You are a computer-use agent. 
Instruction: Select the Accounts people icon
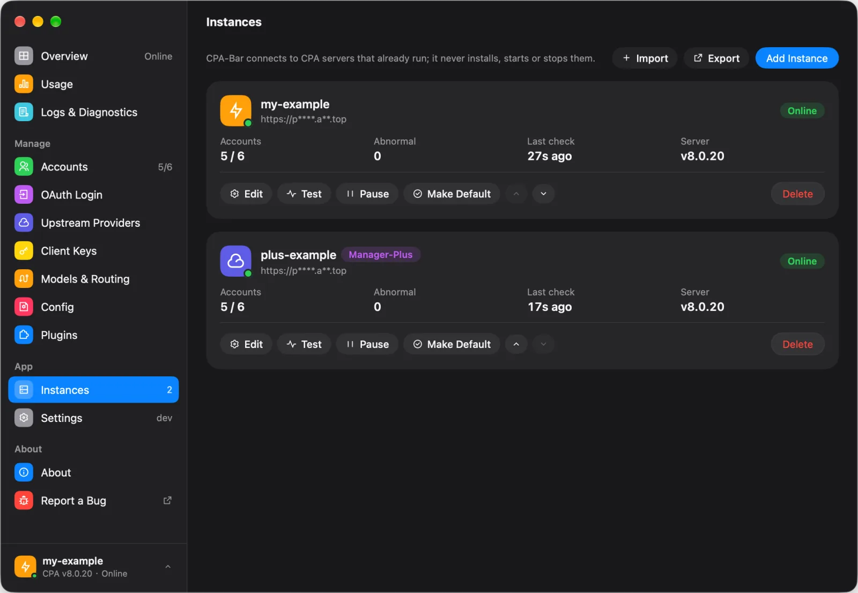(24, 167)
